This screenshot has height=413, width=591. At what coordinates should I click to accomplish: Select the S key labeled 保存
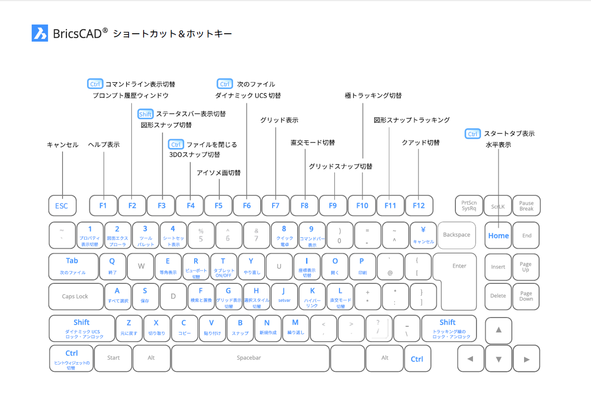[x=146, y=296]
